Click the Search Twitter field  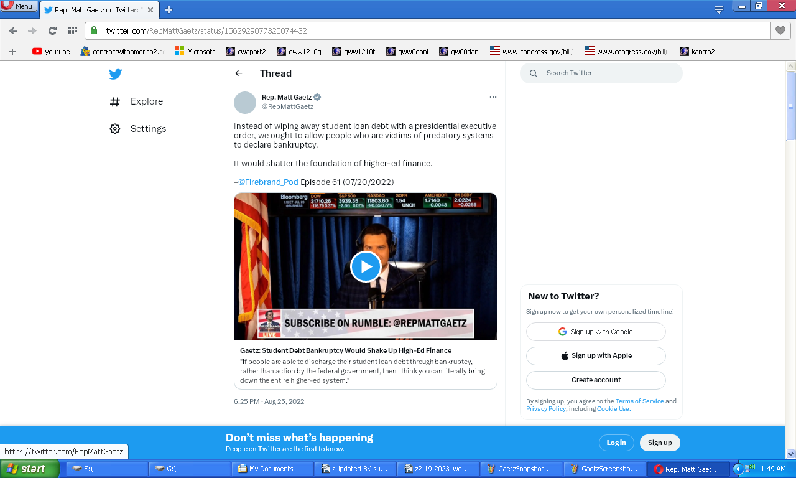(x=601, y=73)
